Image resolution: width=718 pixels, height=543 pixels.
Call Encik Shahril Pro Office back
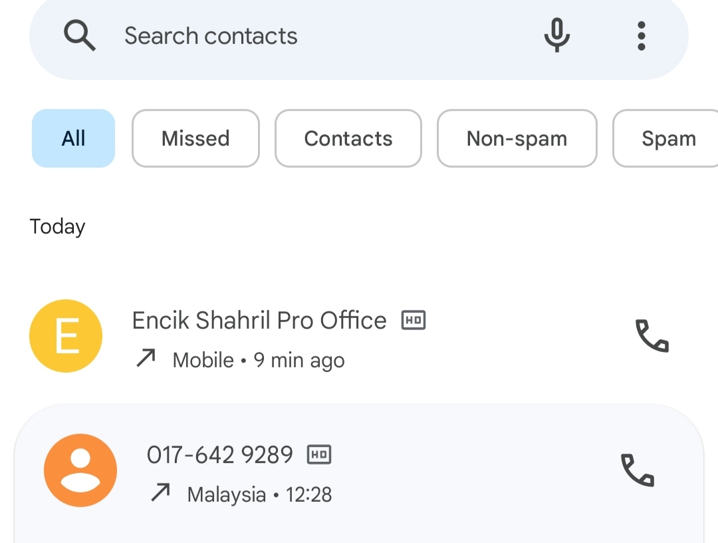tap(652, 336)
